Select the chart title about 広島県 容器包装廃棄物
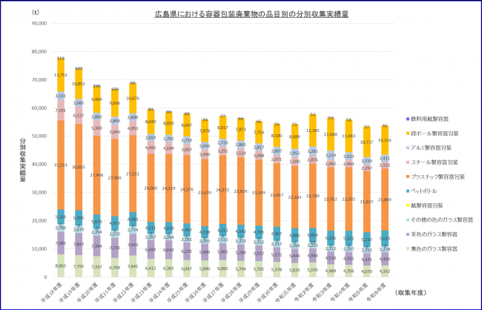 click(241, 14)
